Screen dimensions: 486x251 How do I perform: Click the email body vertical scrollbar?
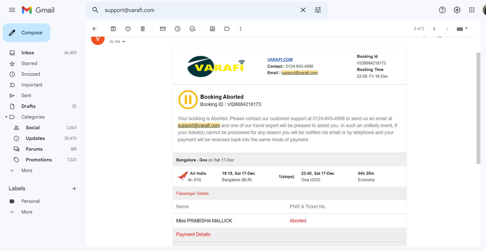click(478, 108)
